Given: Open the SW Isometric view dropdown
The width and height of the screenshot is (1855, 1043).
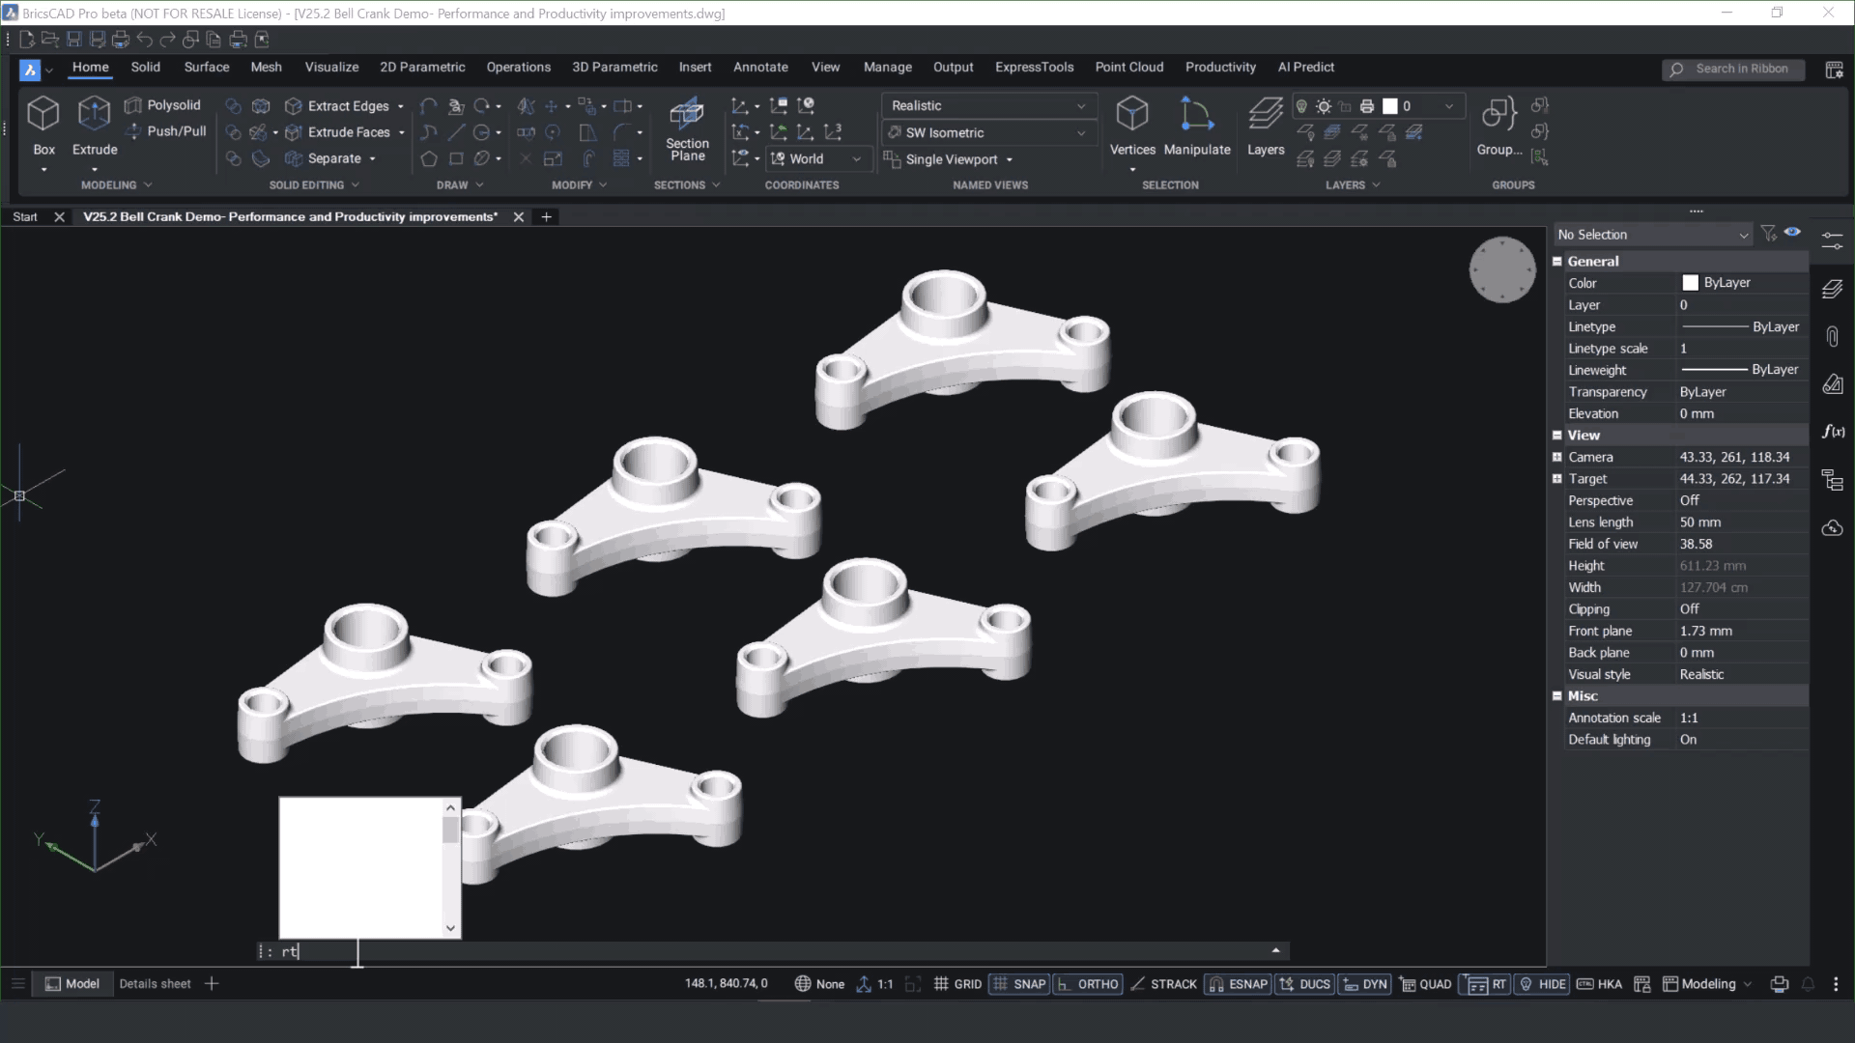Looking at the screenshot, I should (987, 132).
